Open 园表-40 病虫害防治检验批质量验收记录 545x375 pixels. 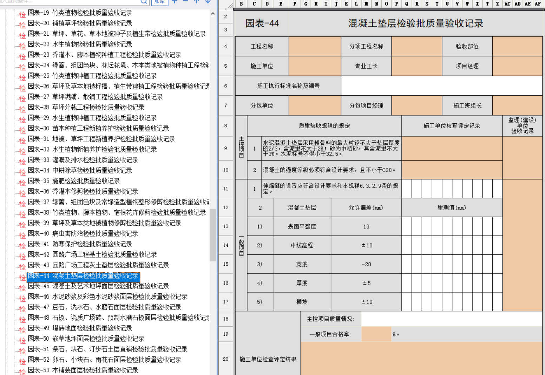click(83, 233)
